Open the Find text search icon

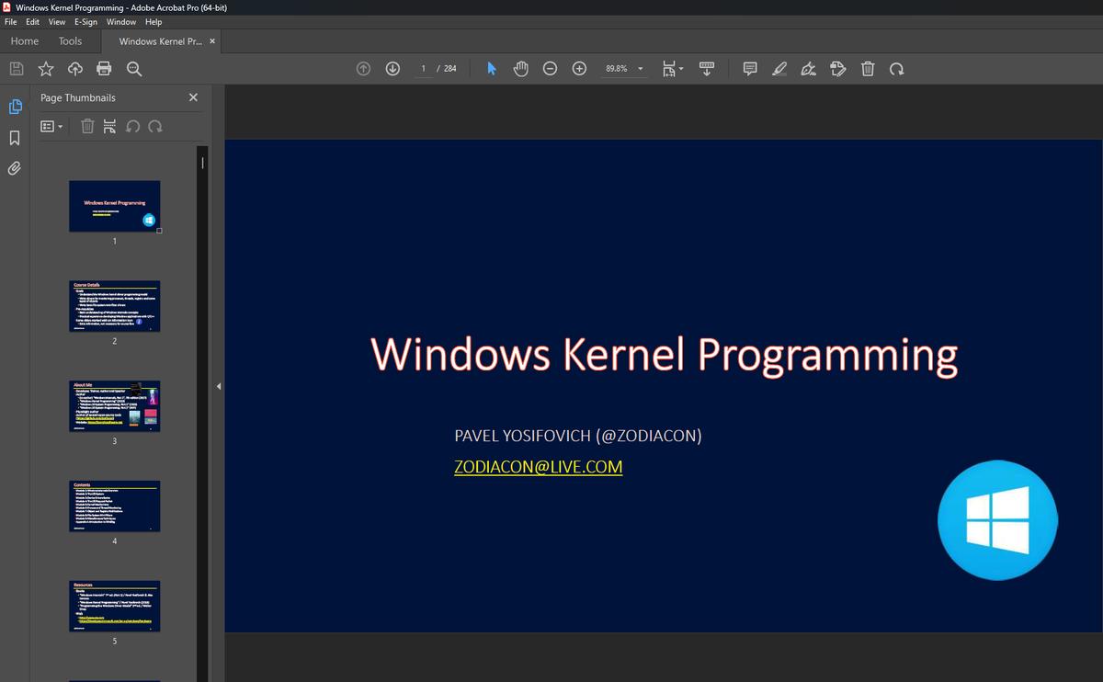[x=134, y=69]
